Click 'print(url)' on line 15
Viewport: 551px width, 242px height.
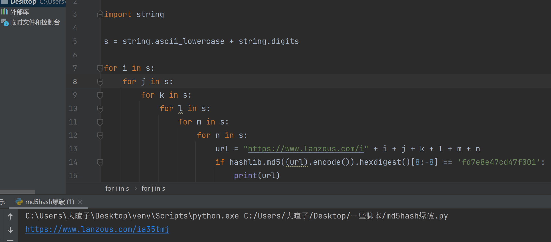(x=257, y=176)
